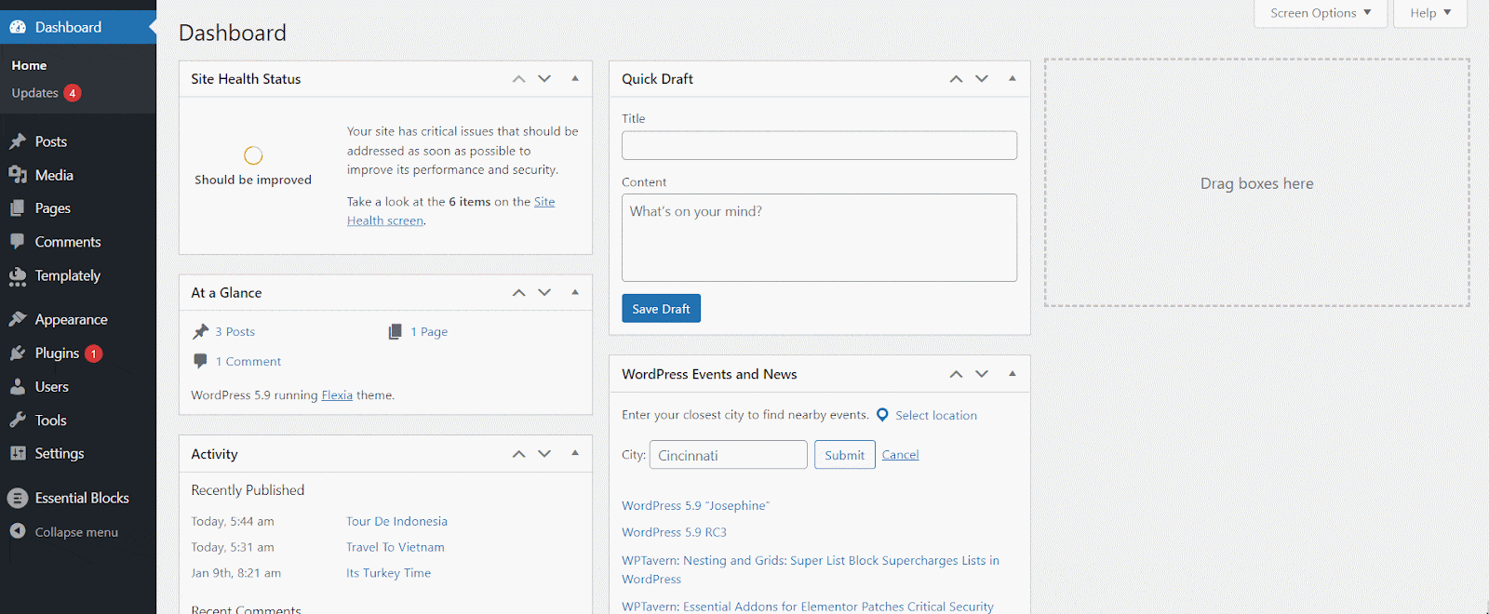
Task: Click the Comments bubble icon in sidebar
Action: coord(18,242)
